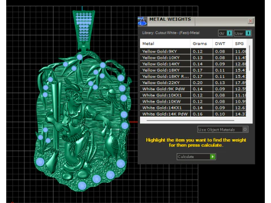Screen dimensions: 271x203
Task: Toggle the User library switch
Action: point(248,33)
